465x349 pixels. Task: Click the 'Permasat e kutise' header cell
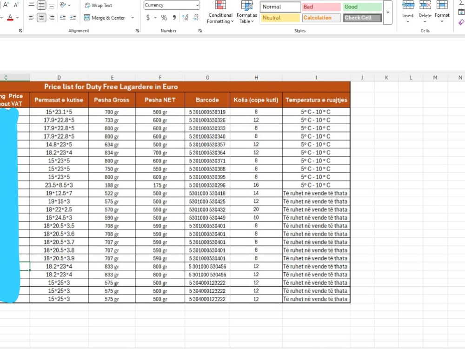59,100
